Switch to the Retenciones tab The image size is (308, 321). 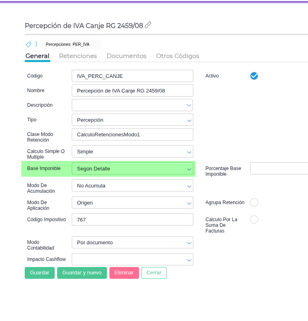[x=78, y=56]
